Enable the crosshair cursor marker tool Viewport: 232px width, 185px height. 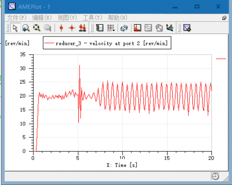[x=72, y=28]
